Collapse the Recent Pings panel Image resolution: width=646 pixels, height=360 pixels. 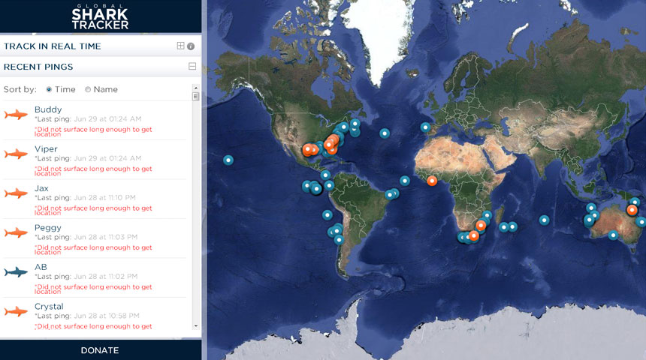tap(192, 67)
